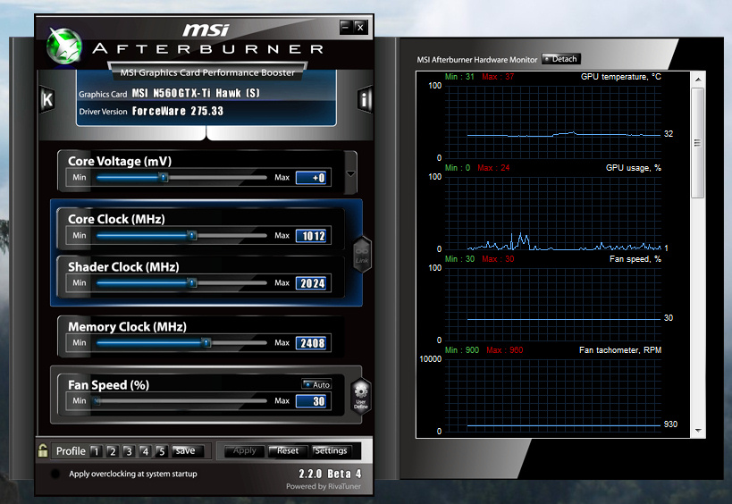The width and height of the screenshot is (732, 504).
Task: Click the MSI Afterburner Hardware Monitor title
Action: pyautogui.click(x=477, y=60)
